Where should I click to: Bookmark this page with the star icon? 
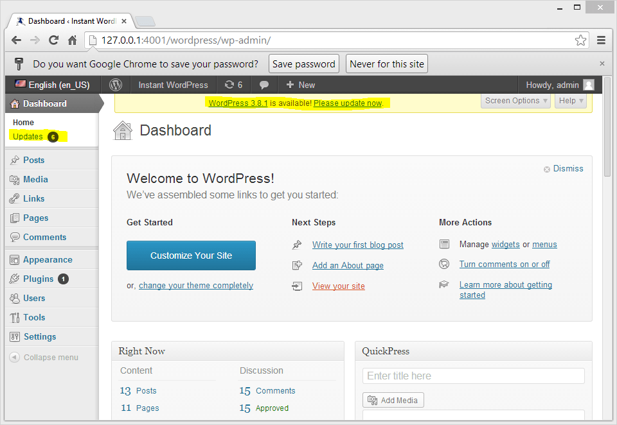(x=580, y=40)
